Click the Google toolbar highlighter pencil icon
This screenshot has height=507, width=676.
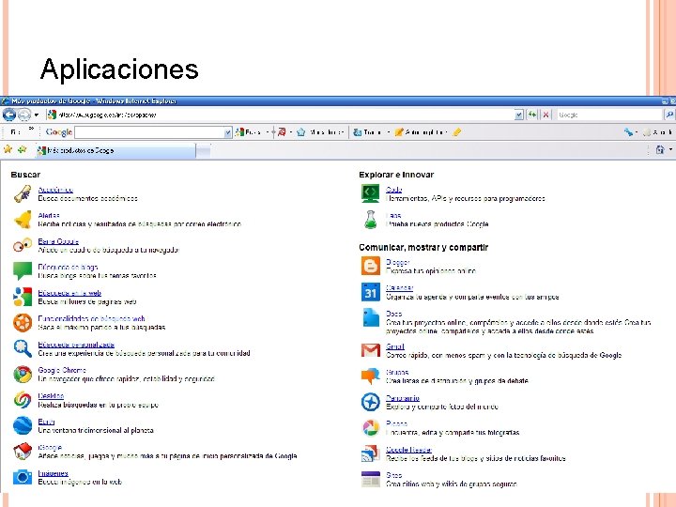click(x=456, y=132)
